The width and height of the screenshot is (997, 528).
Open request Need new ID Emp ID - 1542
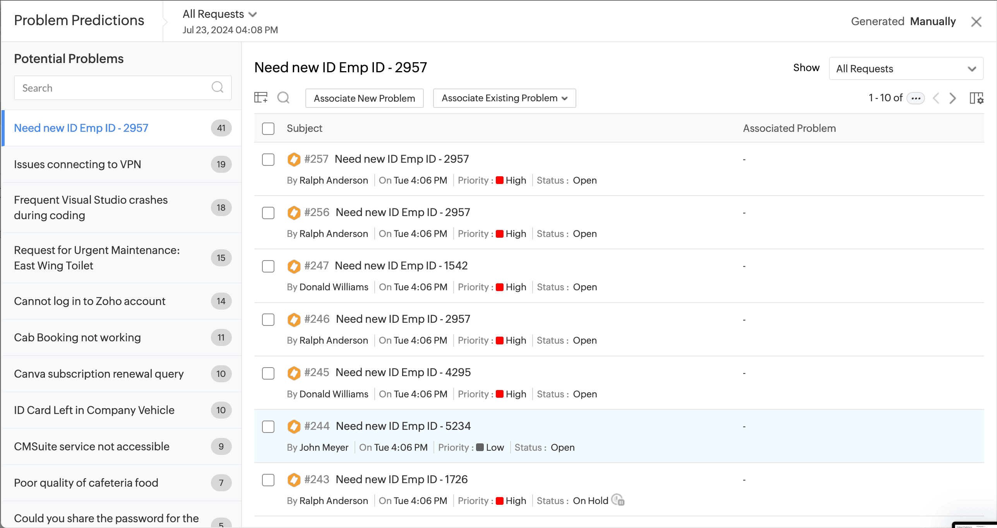click(401, 266)
